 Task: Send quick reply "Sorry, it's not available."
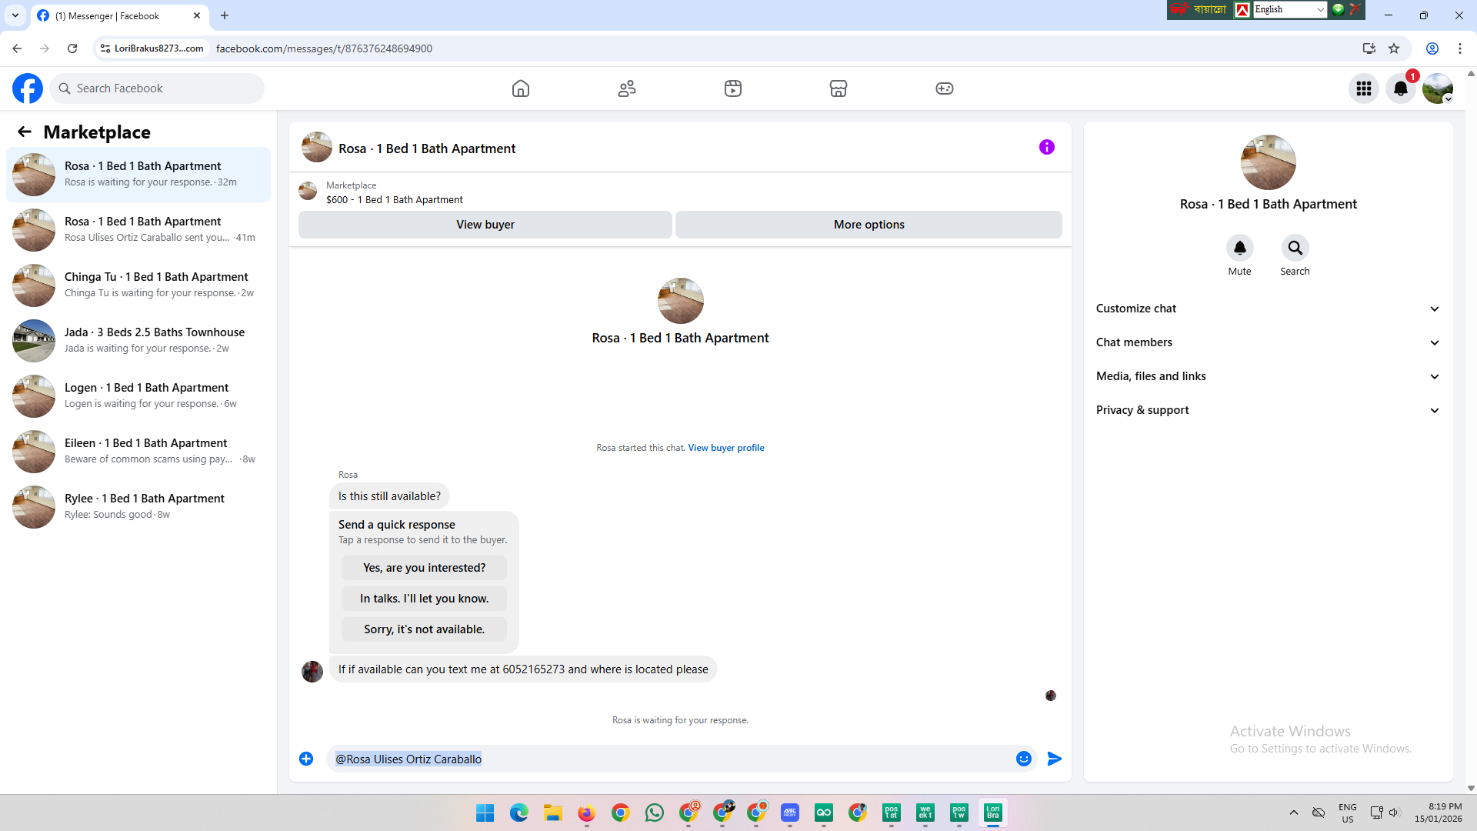tap(424, 629)
